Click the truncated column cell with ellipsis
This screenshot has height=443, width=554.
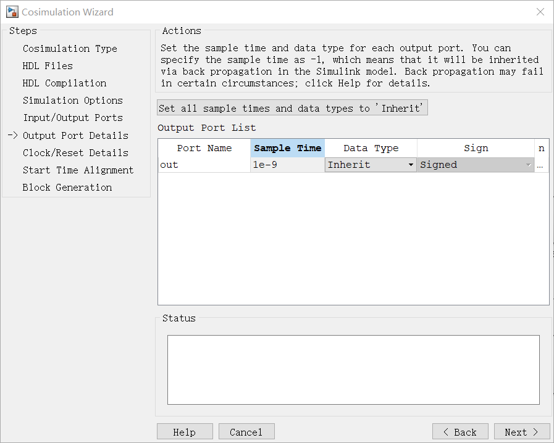(541, 165)
